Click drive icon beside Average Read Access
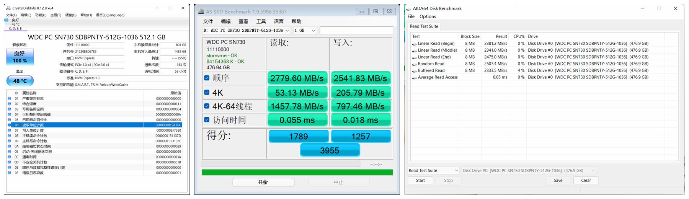The image size is (689, 199). point(415,77)
